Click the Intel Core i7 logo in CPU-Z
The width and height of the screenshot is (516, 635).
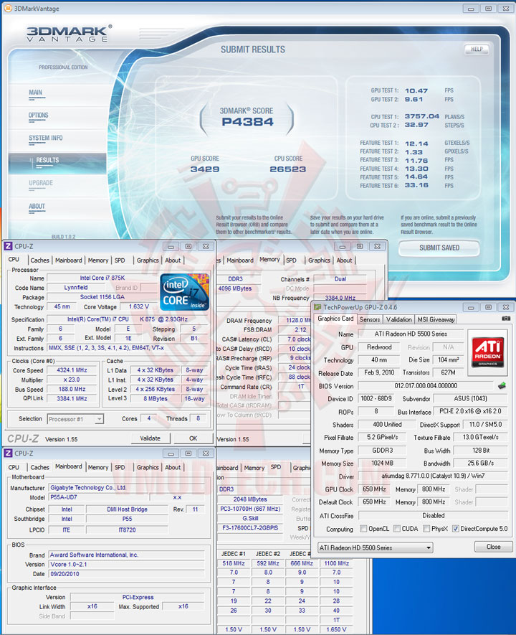click(x=185, y=292)
